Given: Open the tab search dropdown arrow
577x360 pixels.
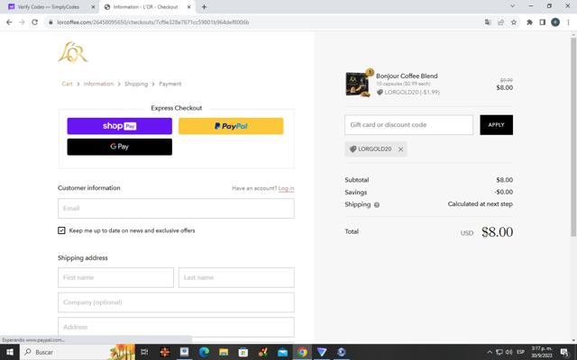Looking at the screenshot, I should click(x=512, y=6).
